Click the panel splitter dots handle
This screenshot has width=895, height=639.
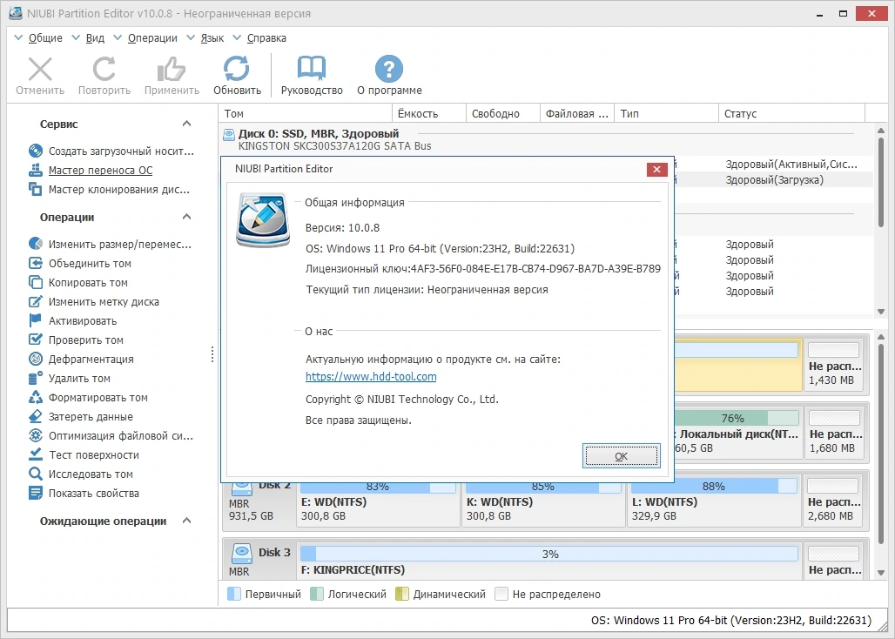coord(212,354)
